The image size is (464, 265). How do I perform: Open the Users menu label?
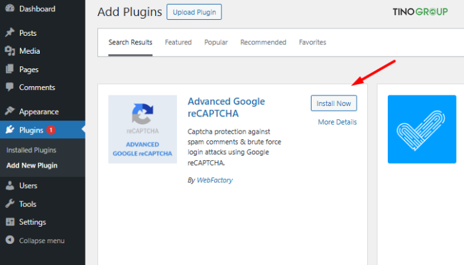pos(28,185)
